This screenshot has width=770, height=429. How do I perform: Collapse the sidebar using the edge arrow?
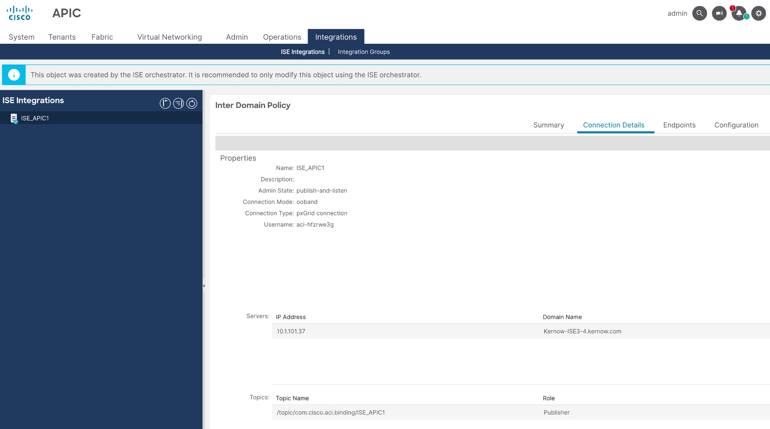pos(204,286)
